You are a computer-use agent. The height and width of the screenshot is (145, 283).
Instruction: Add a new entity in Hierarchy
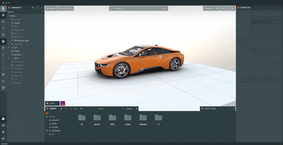[33, 8]
